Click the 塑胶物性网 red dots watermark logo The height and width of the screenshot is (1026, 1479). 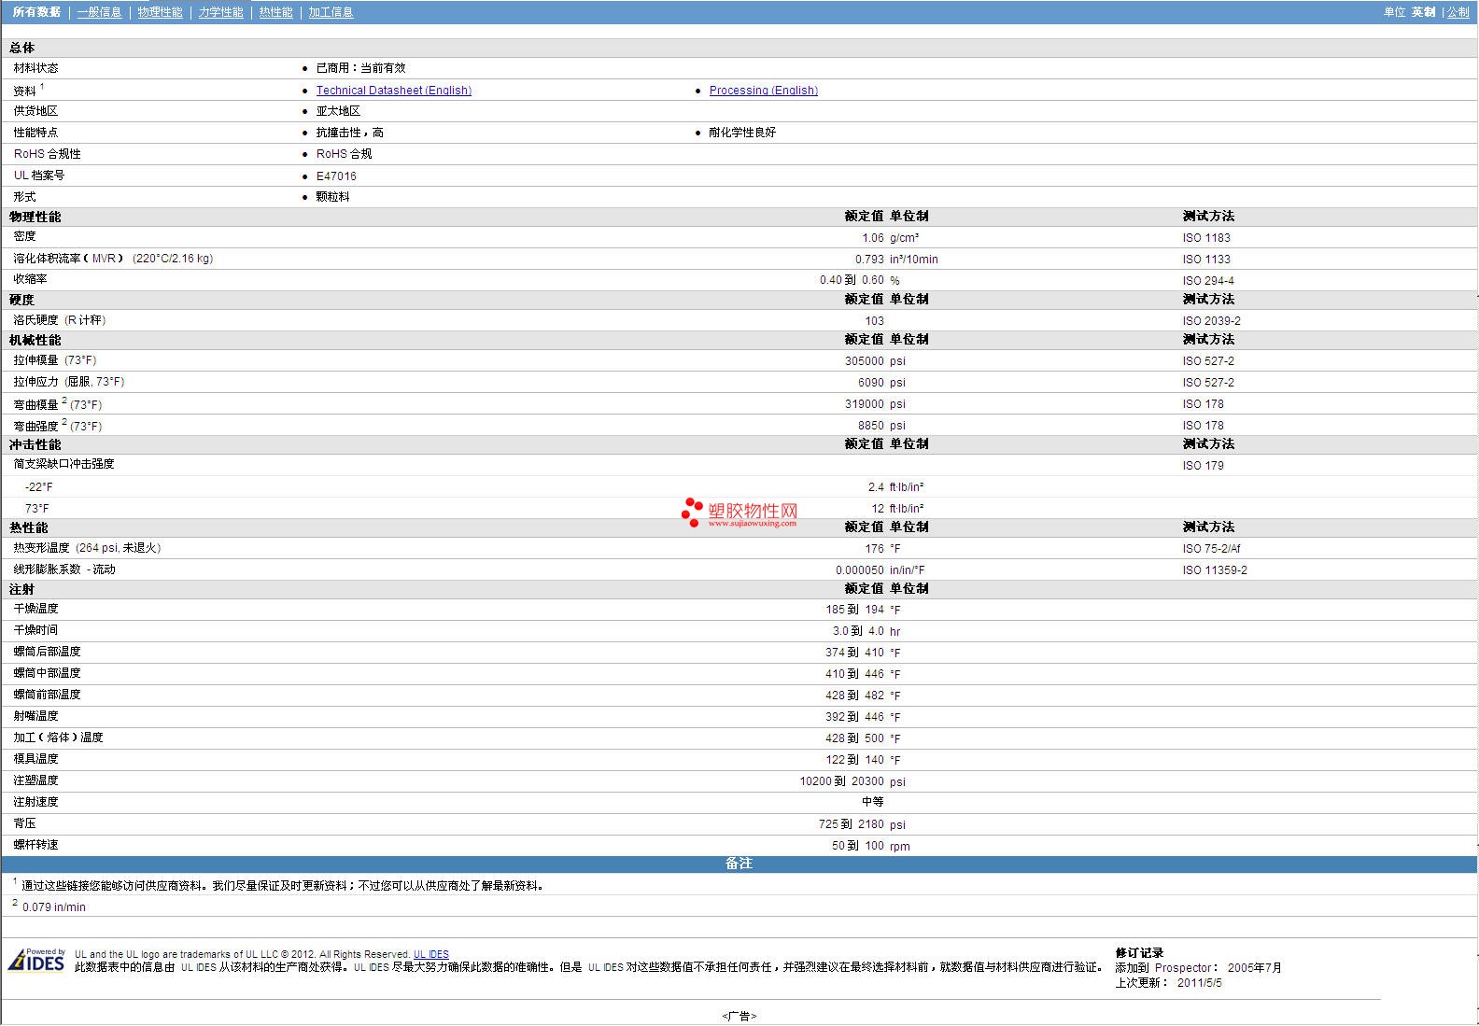[x=692, y=512]
